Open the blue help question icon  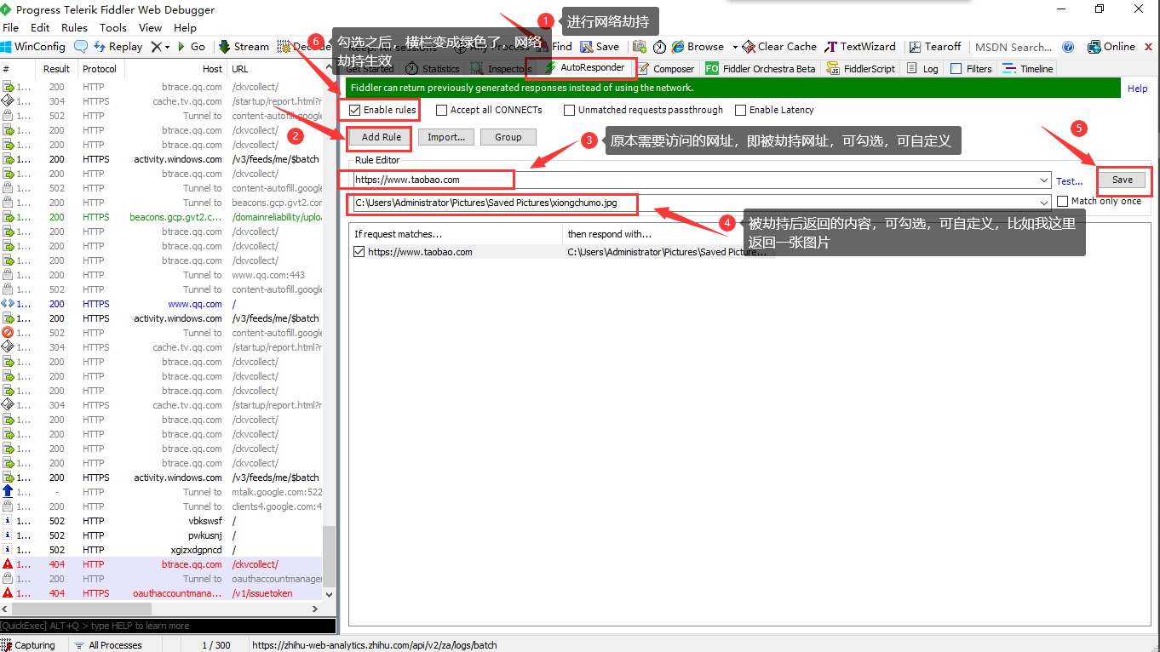point(1068,47)
